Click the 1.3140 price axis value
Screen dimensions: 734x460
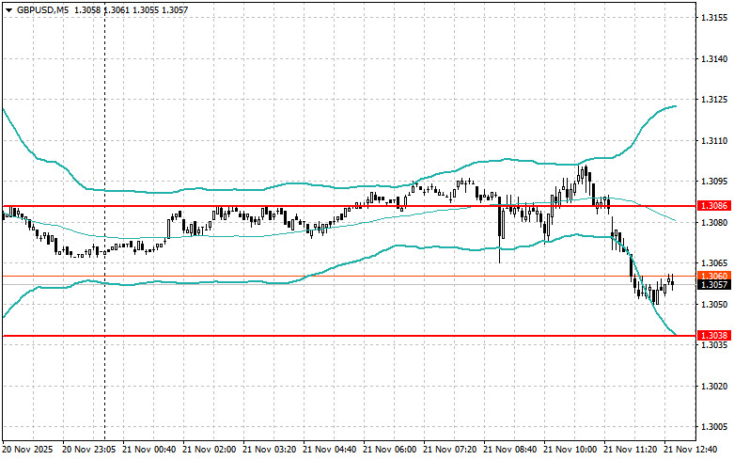point(714,59)
